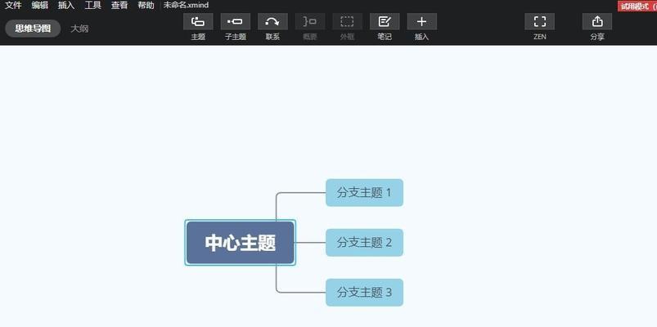Add a new topic with 主题 icon
The height and width of the screenshot is (327, 657).
pos(198,21)
